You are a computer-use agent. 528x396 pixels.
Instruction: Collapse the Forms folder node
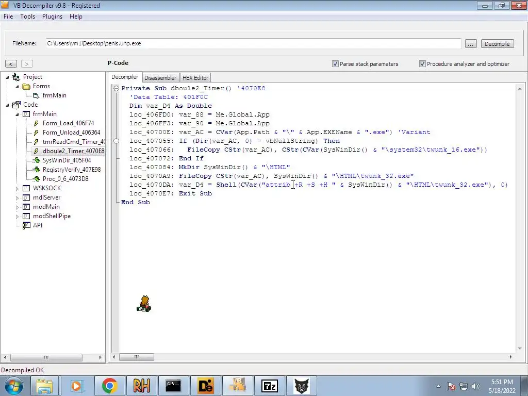click(x=17, y=87)
